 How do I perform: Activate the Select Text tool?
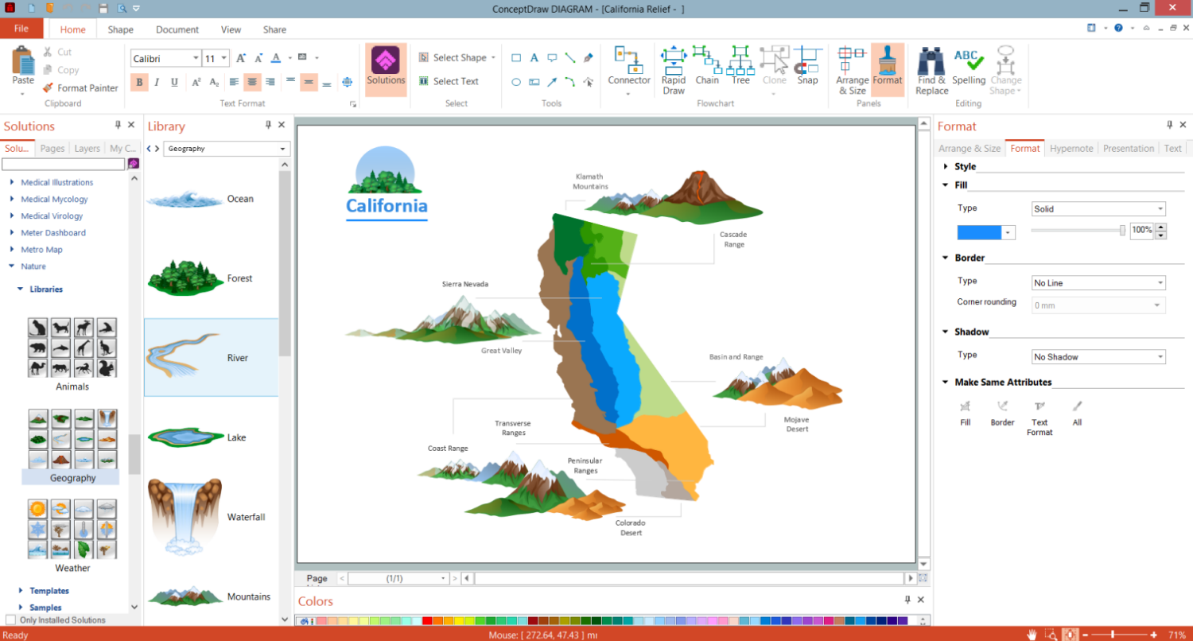coord(449,81)
